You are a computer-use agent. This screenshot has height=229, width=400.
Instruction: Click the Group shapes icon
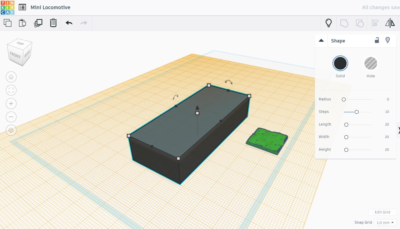[344, 23]
